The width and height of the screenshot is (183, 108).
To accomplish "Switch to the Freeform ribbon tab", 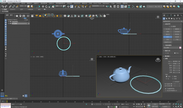I will point(13,9).
